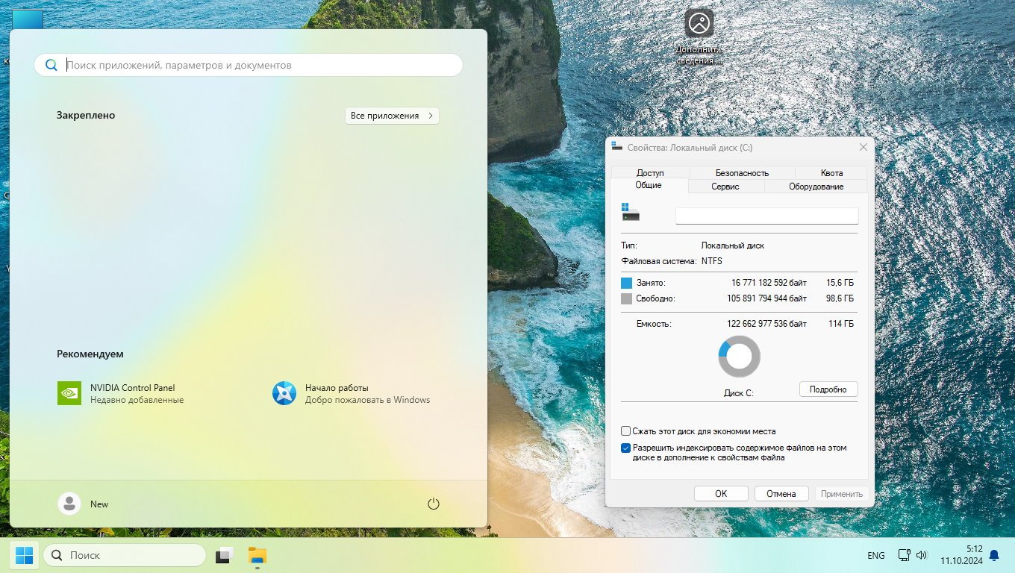The image size is (1015, 573).
Task: Click the Windows Start button
Action: [24, 555]
